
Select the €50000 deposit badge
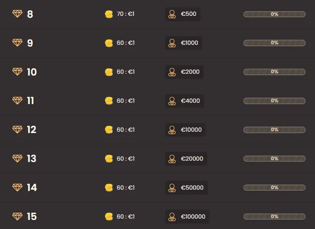tap(186, 187)
